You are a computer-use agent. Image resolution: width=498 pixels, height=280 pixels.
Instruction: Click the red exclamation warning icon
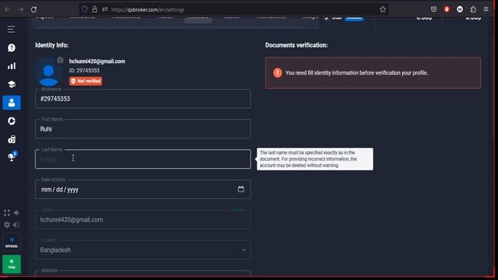[x=277, y=72]
